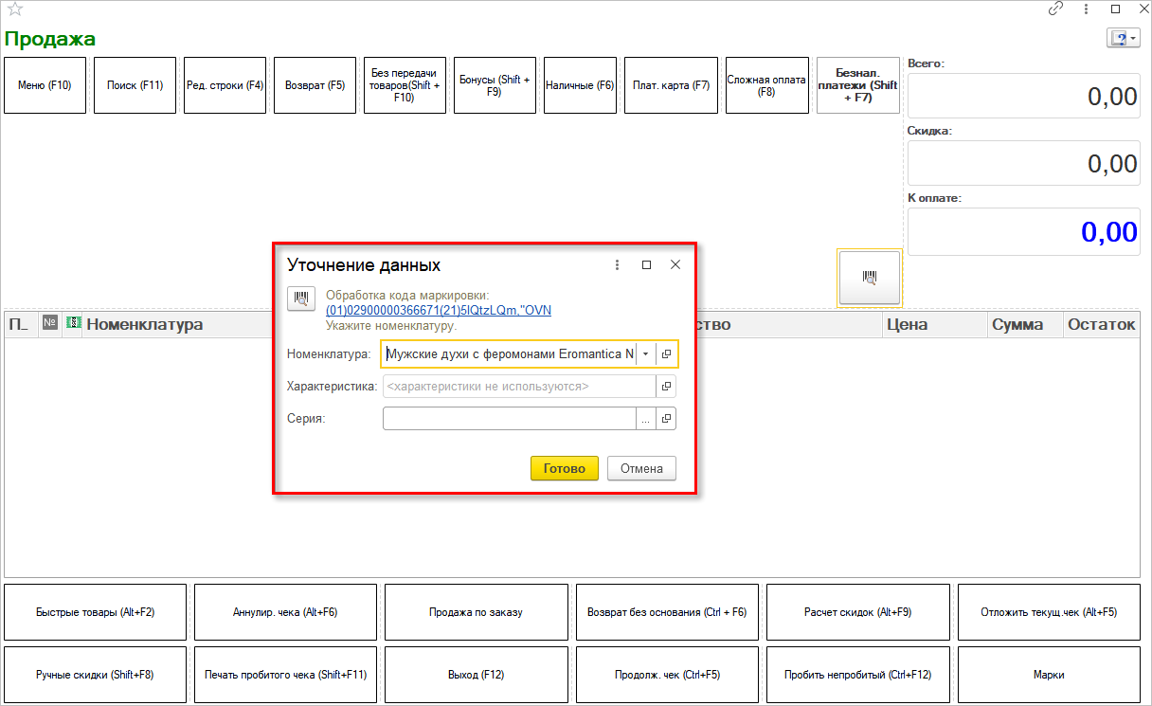The height and width of the screenshot is (706, 1152).
Task: Click Выход (F12) button
Action: tap(476, 675)
